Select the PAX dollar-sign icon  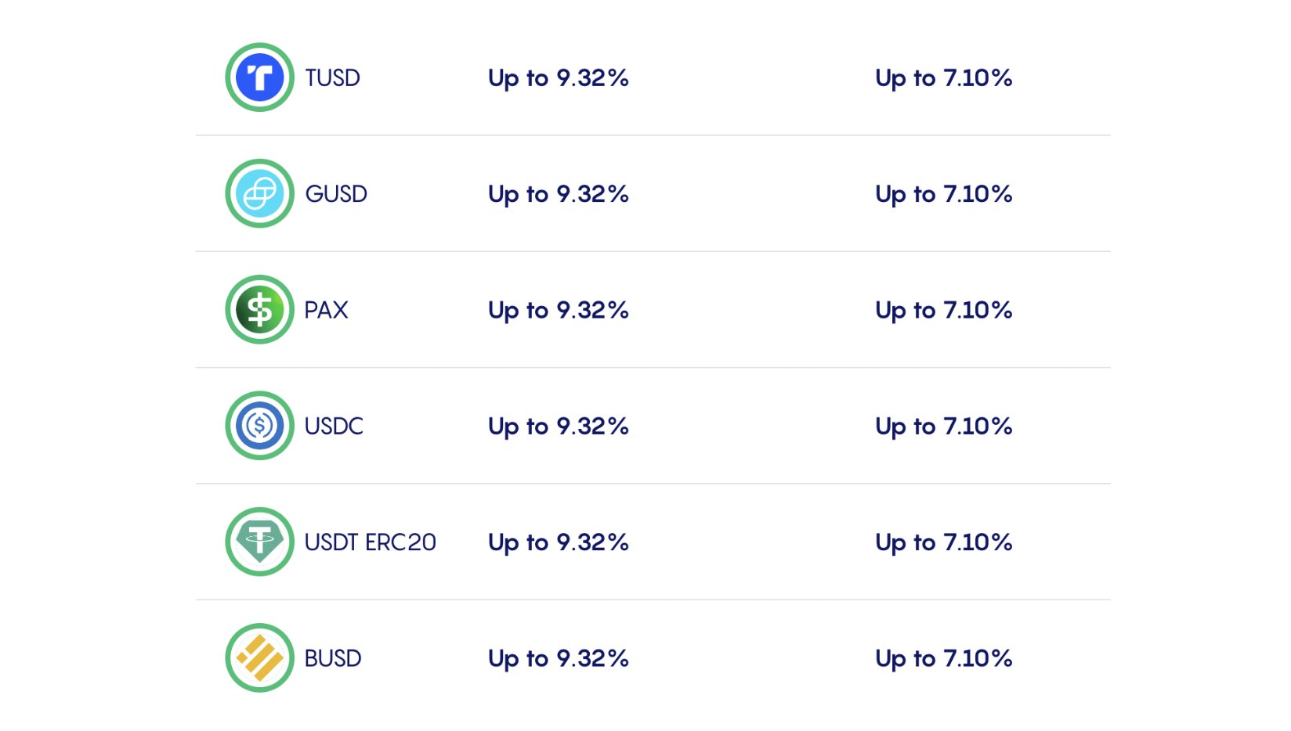pyautogui.click(x=259, y=310)
